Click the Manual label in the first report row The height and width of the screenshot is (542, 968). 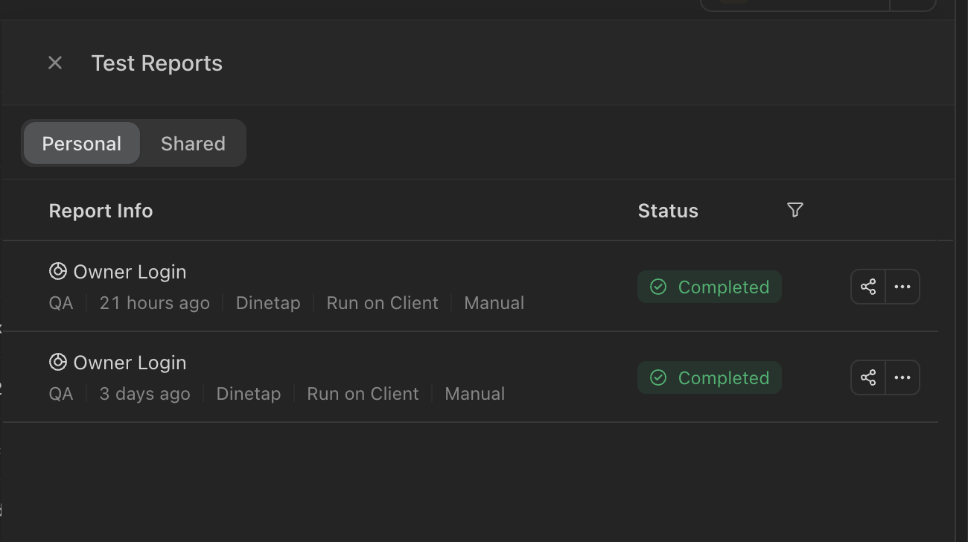494,304
